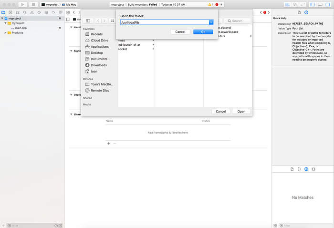334x228 pixels.
Task: Click the file dialog Search field
Action: point(237,21)
